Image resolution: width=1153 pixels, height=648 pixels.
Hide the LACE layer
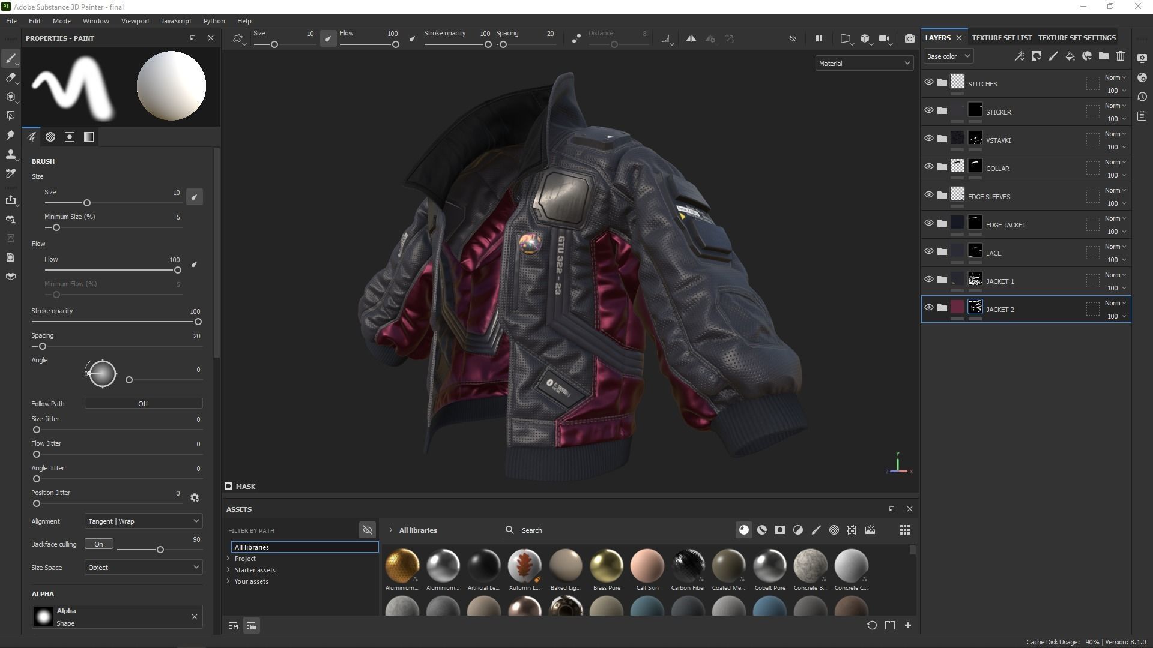[x=929, y=251]
